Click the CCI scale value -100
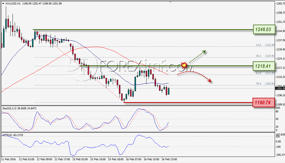Image resolution: width=285 pixels, height=163 pixels. (278, 147)
